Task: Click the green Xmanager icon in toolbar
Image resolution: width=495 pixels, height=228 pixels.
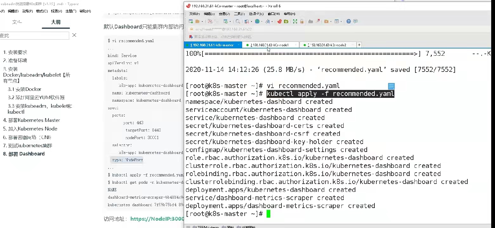Action: click(286, 22)
